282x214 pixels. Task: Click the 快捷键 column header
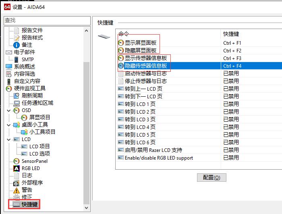pos(251,34)
